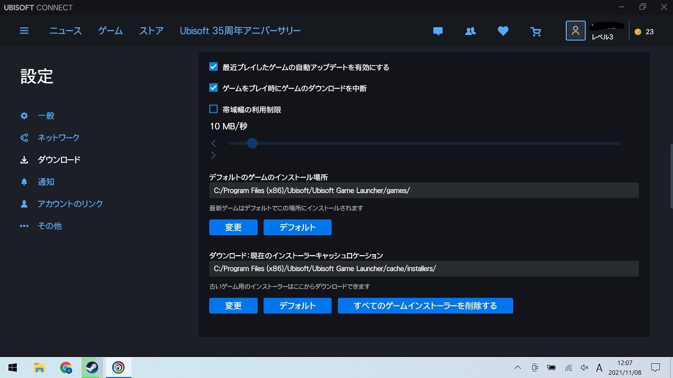Show hidden system tray icons

518,367
